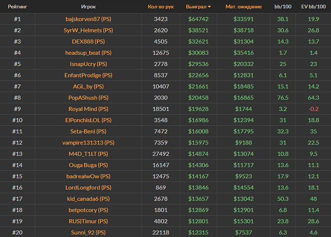The width and height of the screenshot is (331, 237).
Task: Click Royal Mind (PS) player link
Action: [x=88, y=109]
